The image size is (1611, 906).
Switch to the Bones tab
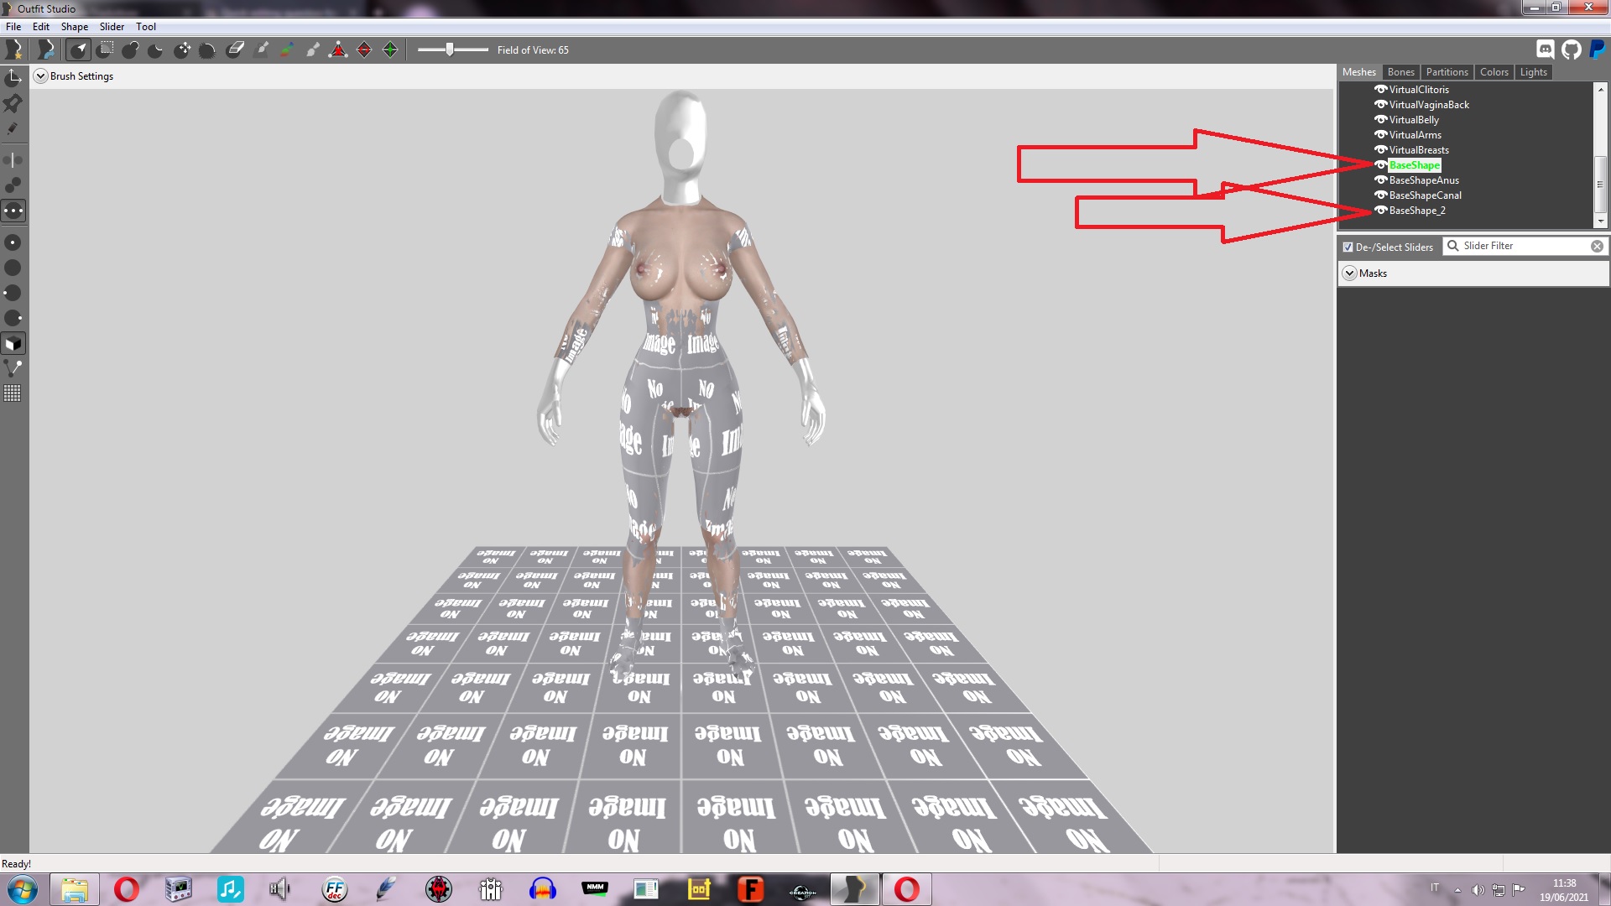pos(1400,72)
